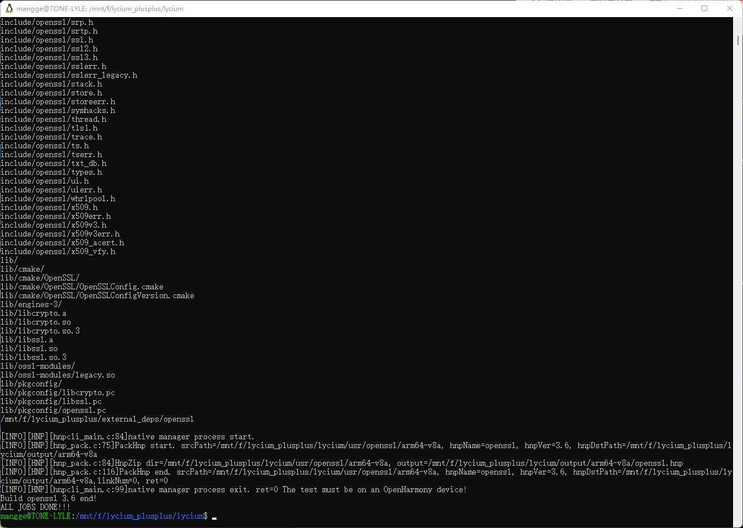Click the line lib/cmake/OpenSSL/OpenSSLConfig.cmake
This screenshot has width=743, height=528.
(x=82, y=287)
